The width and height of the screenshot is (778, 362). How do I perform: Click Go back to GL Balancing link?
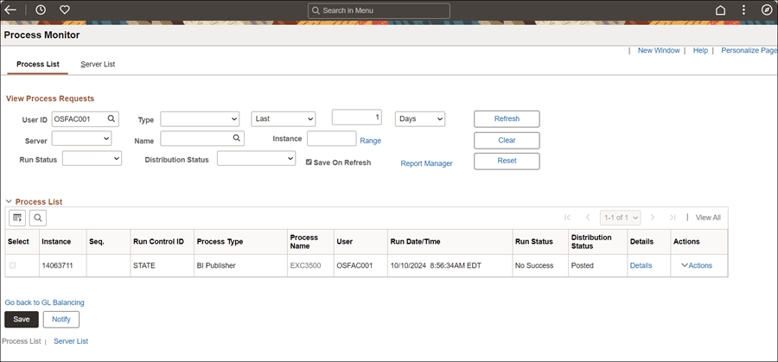[45, 302]
